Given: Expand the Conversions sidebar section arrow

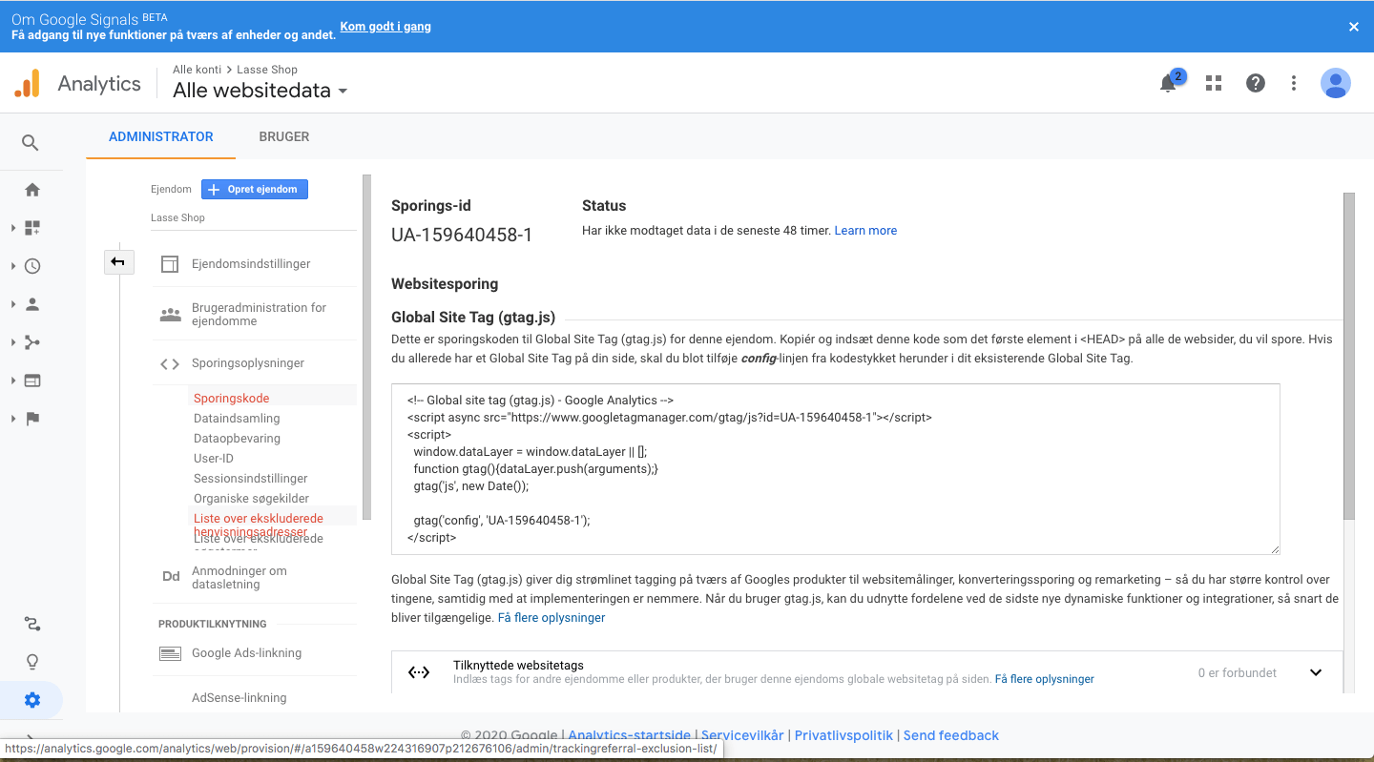Looking at the screenshot, I should [13, 419].
